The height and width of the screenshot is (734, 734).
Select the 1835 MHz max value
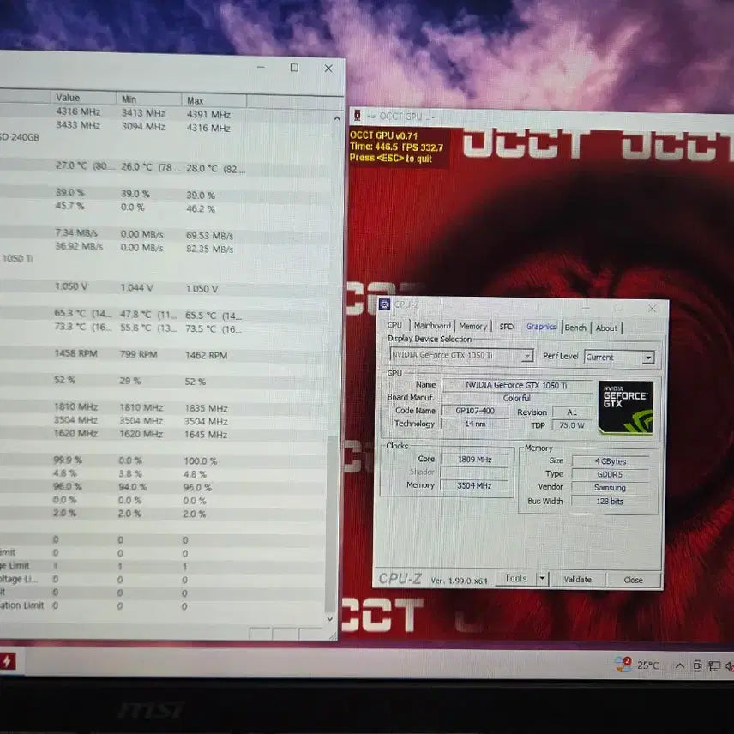pyautogui.click(x=206, y=408)
